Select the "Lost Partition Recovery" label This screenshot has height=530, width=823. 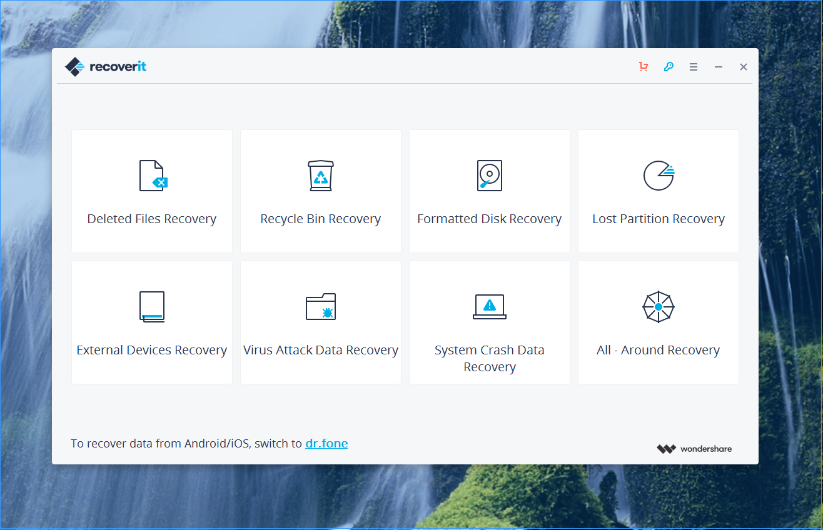tap(659, 219)
